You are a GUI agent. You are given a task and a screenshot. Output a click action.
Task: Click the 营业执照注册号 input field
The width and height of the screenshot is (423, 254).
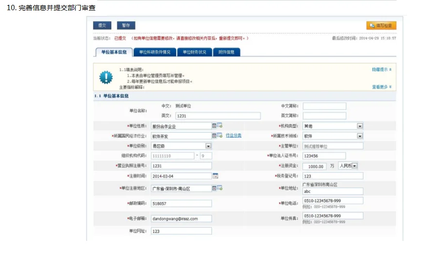point(181,166)
